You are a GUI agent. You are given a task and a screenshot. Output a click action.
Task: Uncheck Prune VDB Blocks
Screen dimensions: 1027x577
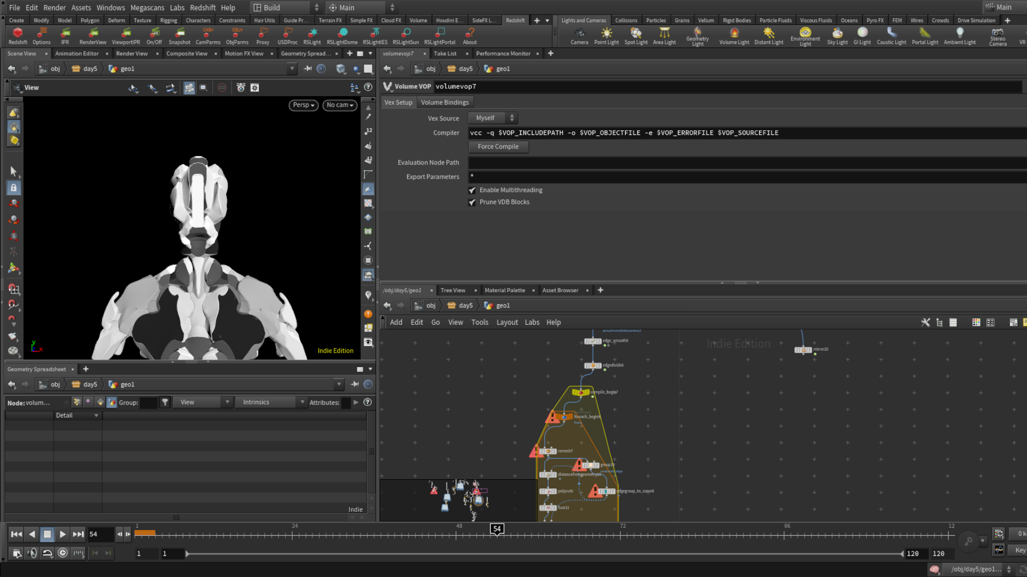[x=472, y=202]
